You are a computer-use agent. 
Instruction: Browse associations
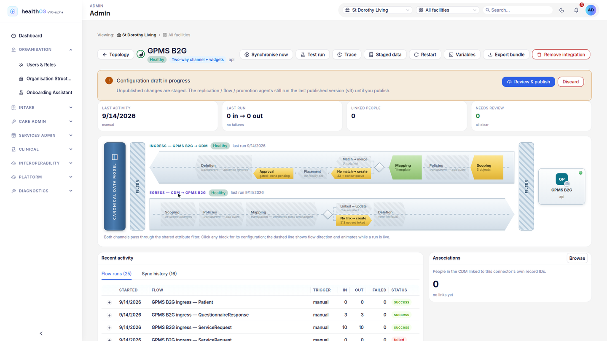tap(577, 258)
